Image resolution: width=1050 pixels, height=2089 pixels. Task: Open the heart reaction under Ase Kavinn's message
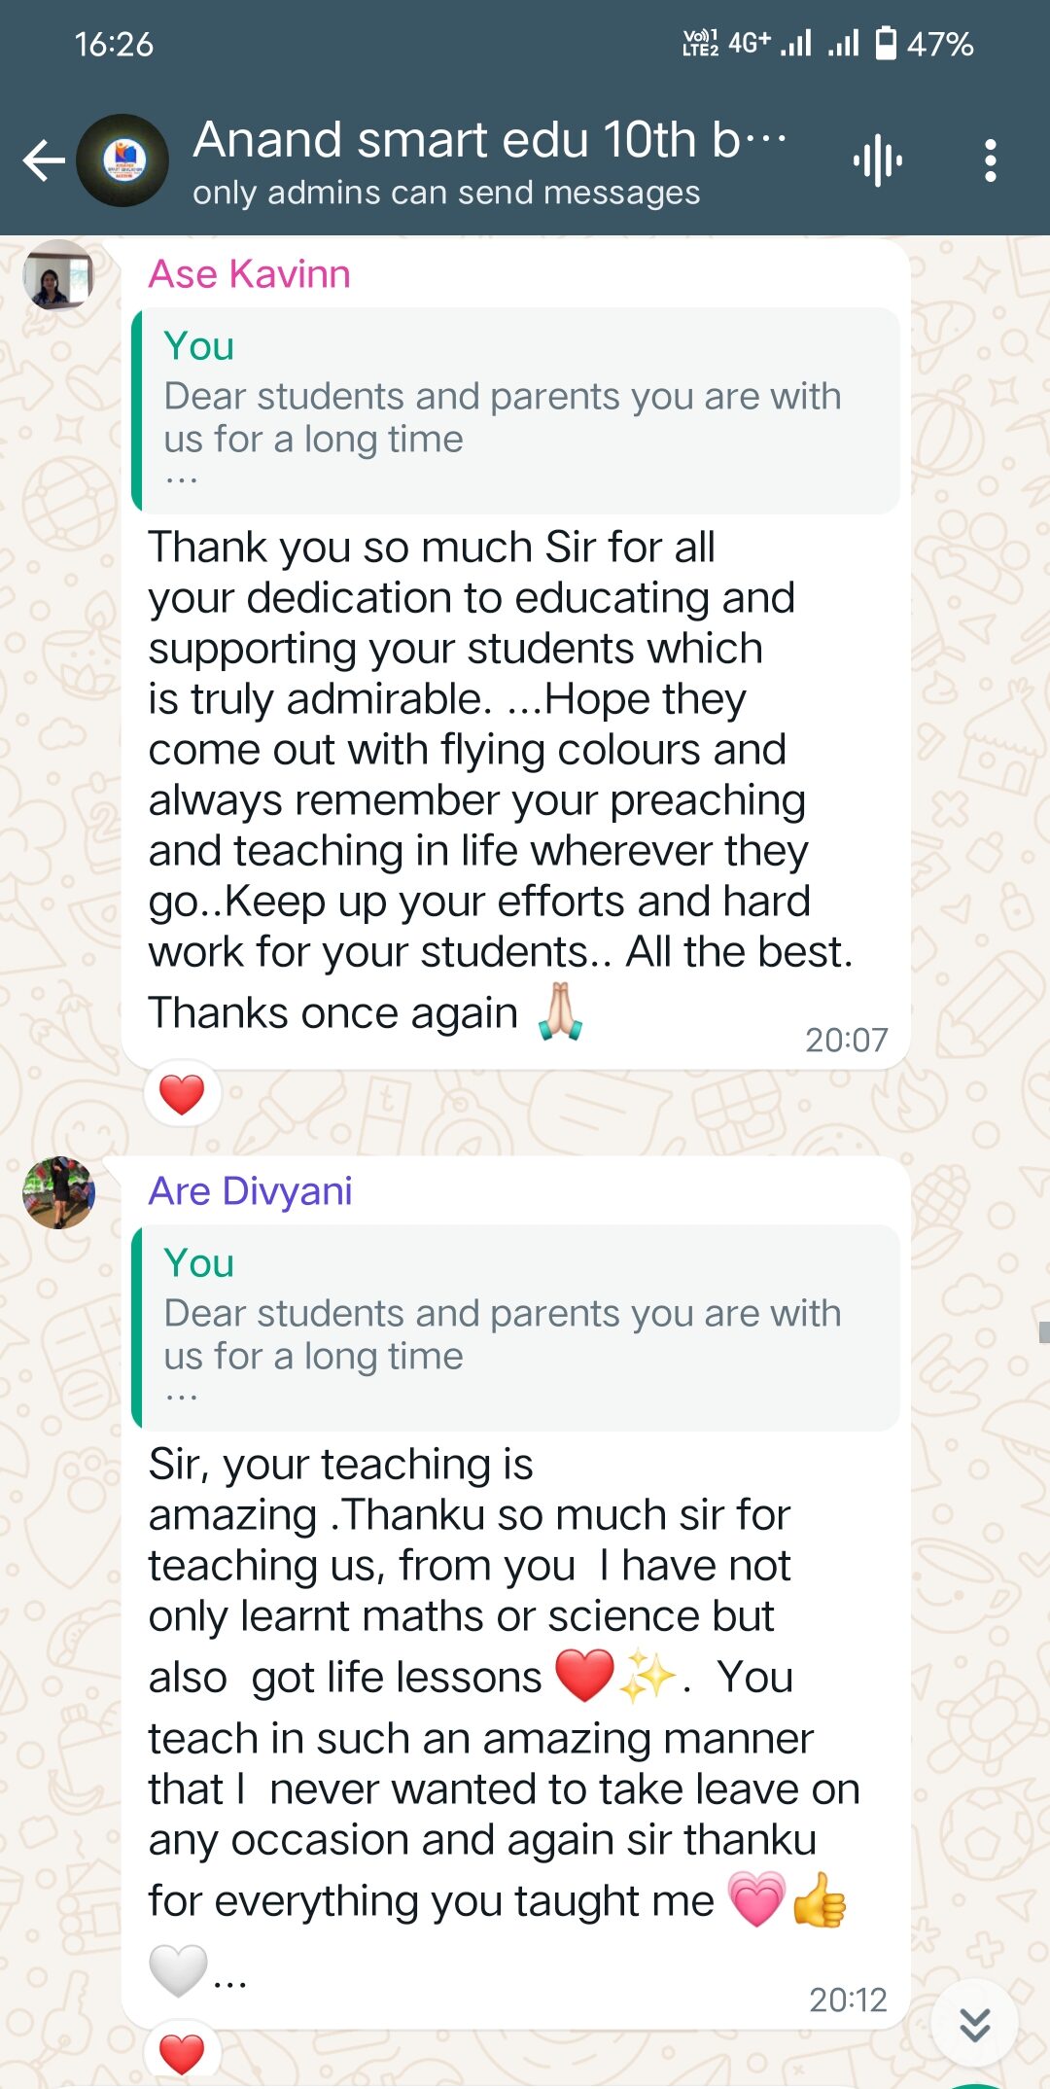(182, 1094)
